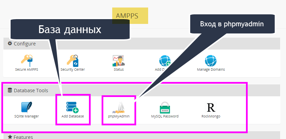This screenshot has width=286, height=139.
Task: Open the phpMyAdmin icon
Action: [x=119, y=108]
